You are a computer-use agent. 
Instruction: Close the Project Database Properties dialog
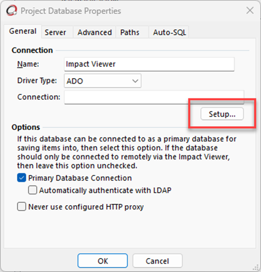point(250,10)
